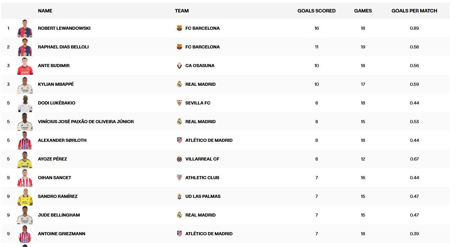Viewport: 462px width, 247px height.
Task: Click the Goals Per Match column header
Action: click(414, 11)
